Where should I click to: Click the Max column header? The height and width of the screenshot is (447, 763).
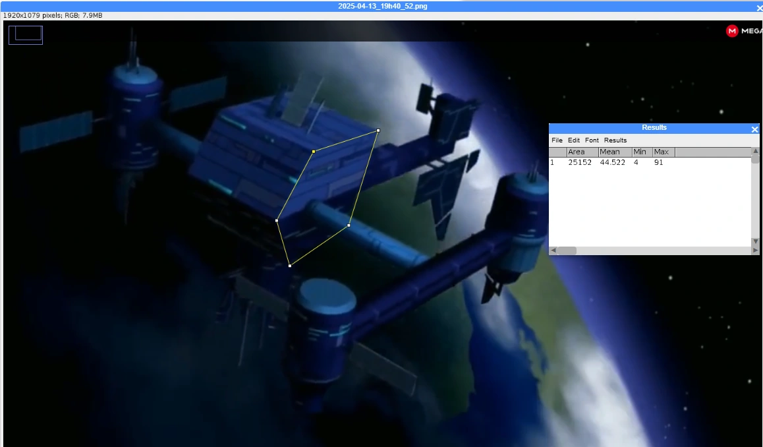pyautogui.click(x=664, y=152)
